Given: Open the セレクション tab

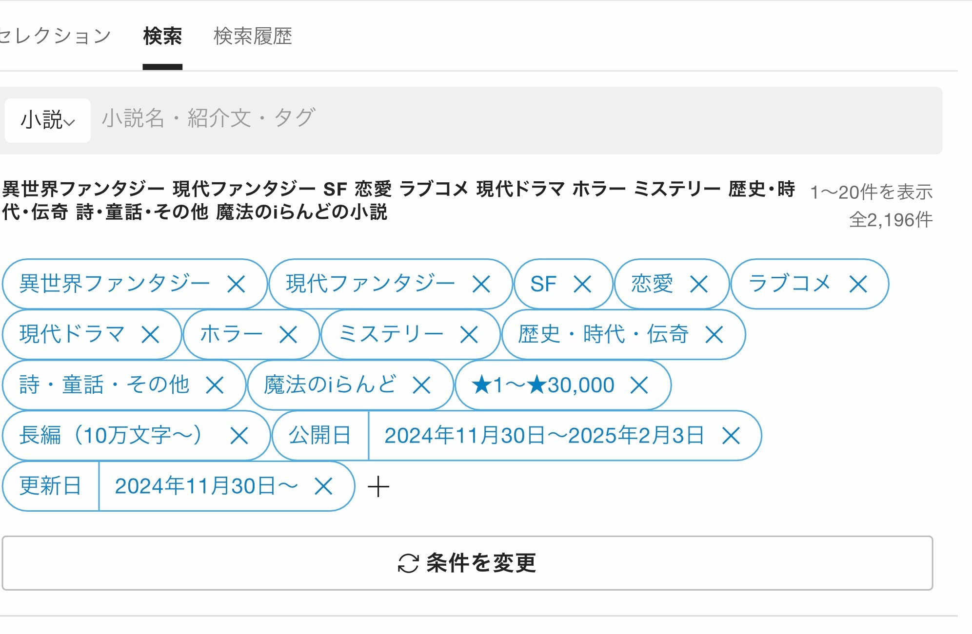Looking at the screenshot, I should tap(55, 37).
